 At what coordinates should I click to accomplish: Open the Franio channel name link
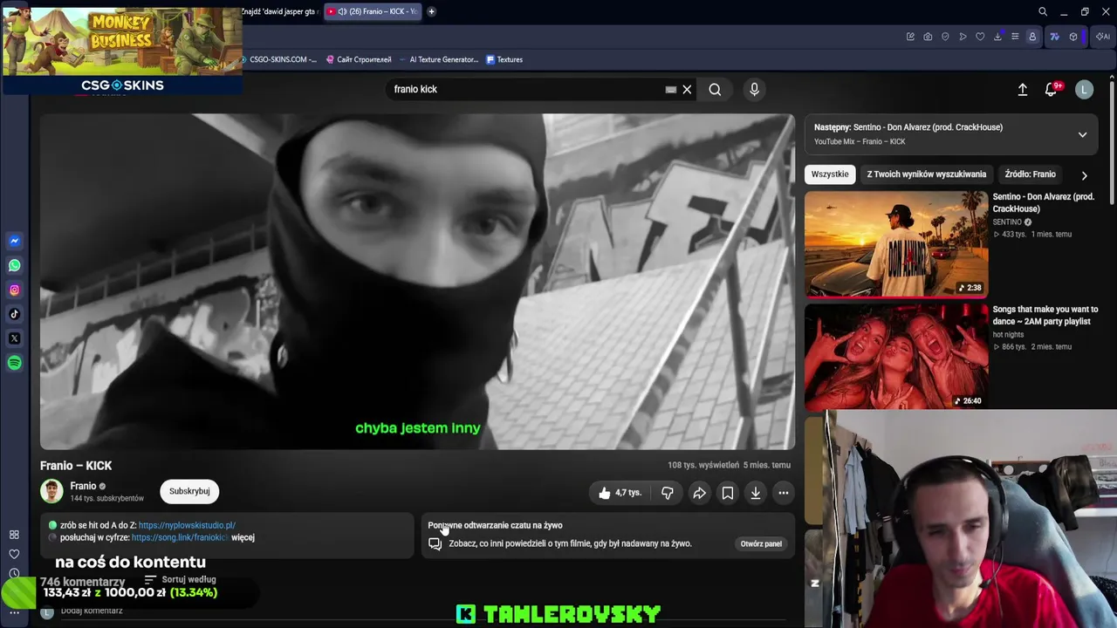[83, 486]
